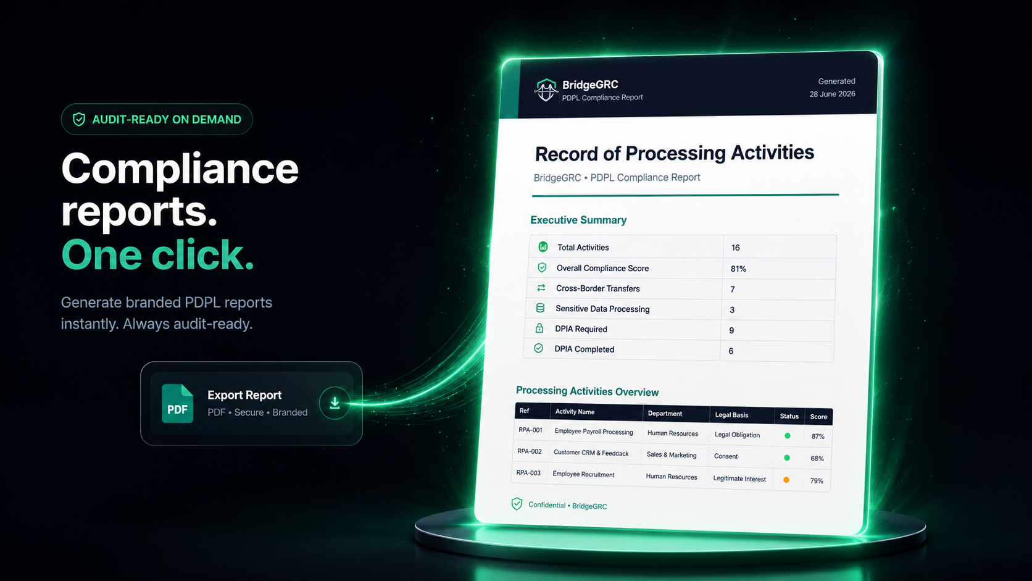Click the One click. green headline

(158, 255)
